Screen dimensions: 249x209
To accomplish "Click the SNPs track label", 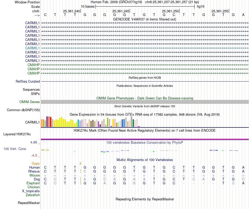I will [35, 94].
